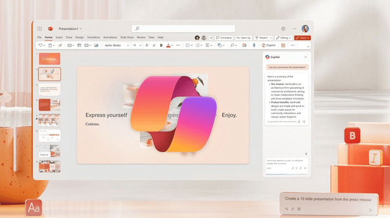Open more font options ellipsis
This screenshot has height=218, width=390.
click(x=178, y=45)
